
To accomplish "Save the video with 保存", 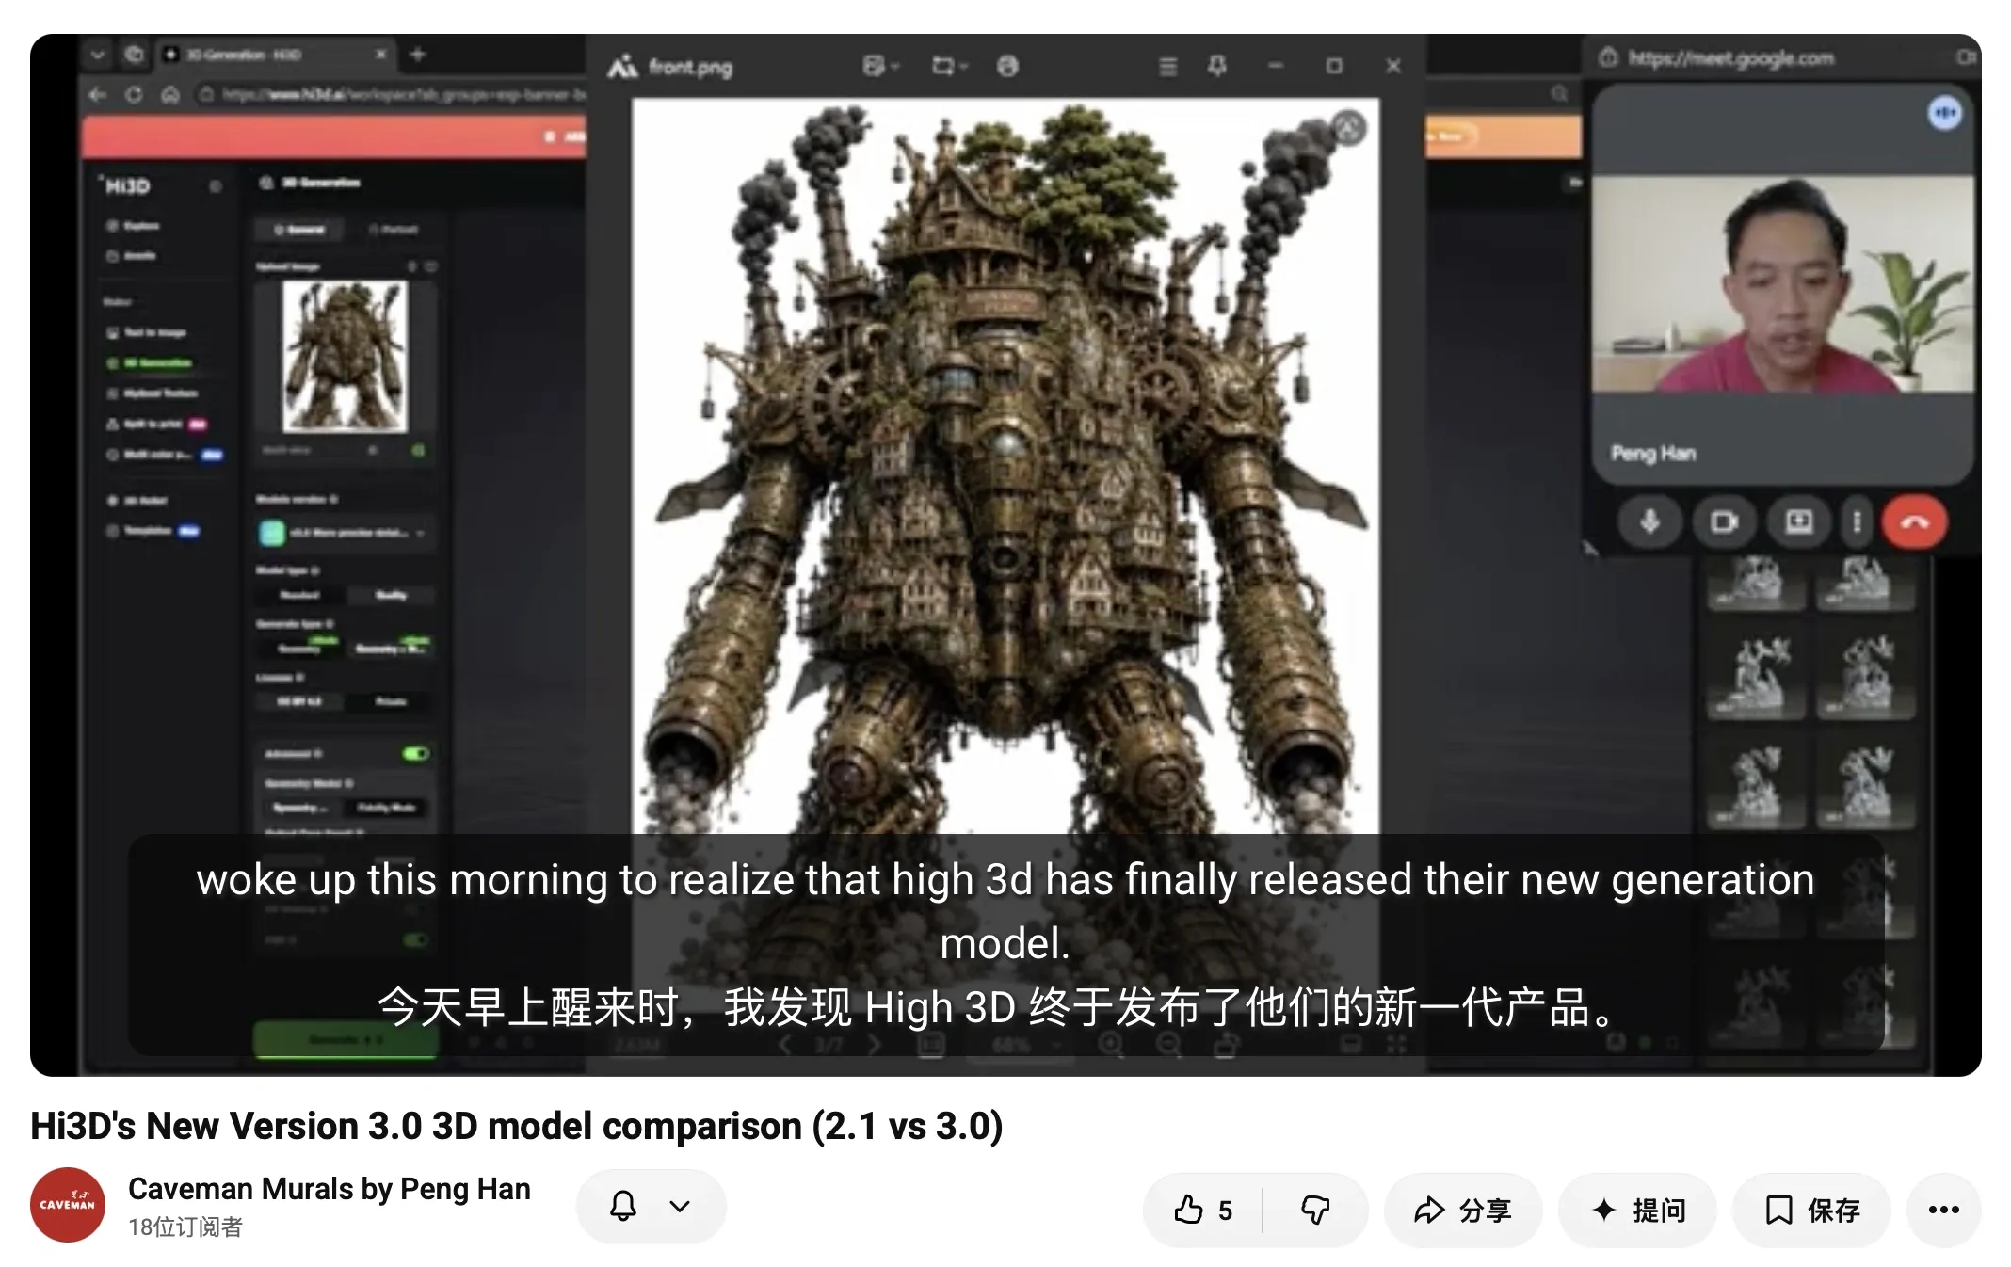I will pos(1811,1210).
